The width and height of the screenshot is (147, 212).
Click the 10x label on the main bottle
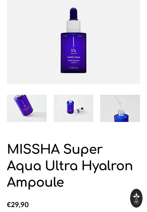click(x=73, y=51)
